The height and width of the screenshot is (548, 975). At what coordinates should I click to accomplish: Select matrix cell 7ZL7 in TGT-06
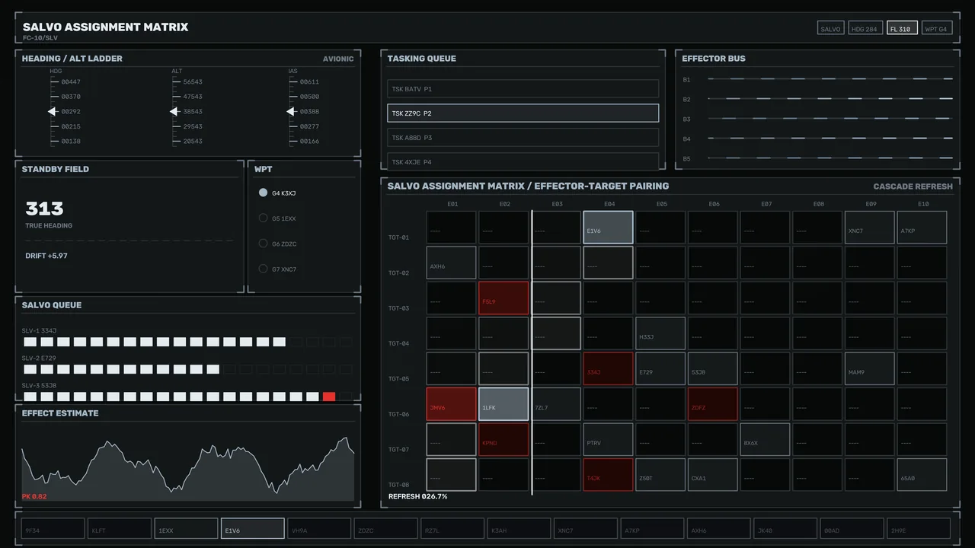pyautogui.click(x=556, y=404)
